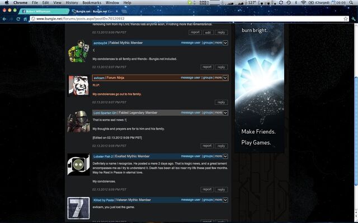Click the Wi-Fi status icon
The image size is (358, 223).
point(303,2)
